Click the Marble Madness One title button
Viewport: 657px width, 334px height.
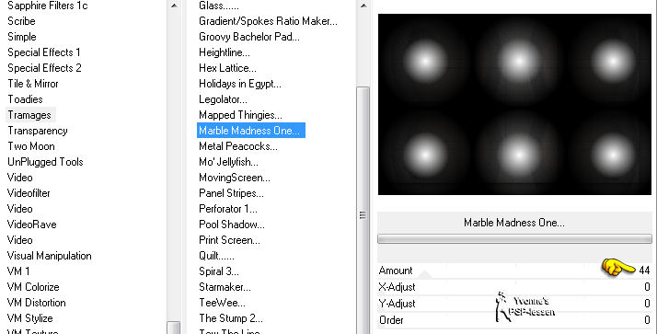click(x=514, y=223)
